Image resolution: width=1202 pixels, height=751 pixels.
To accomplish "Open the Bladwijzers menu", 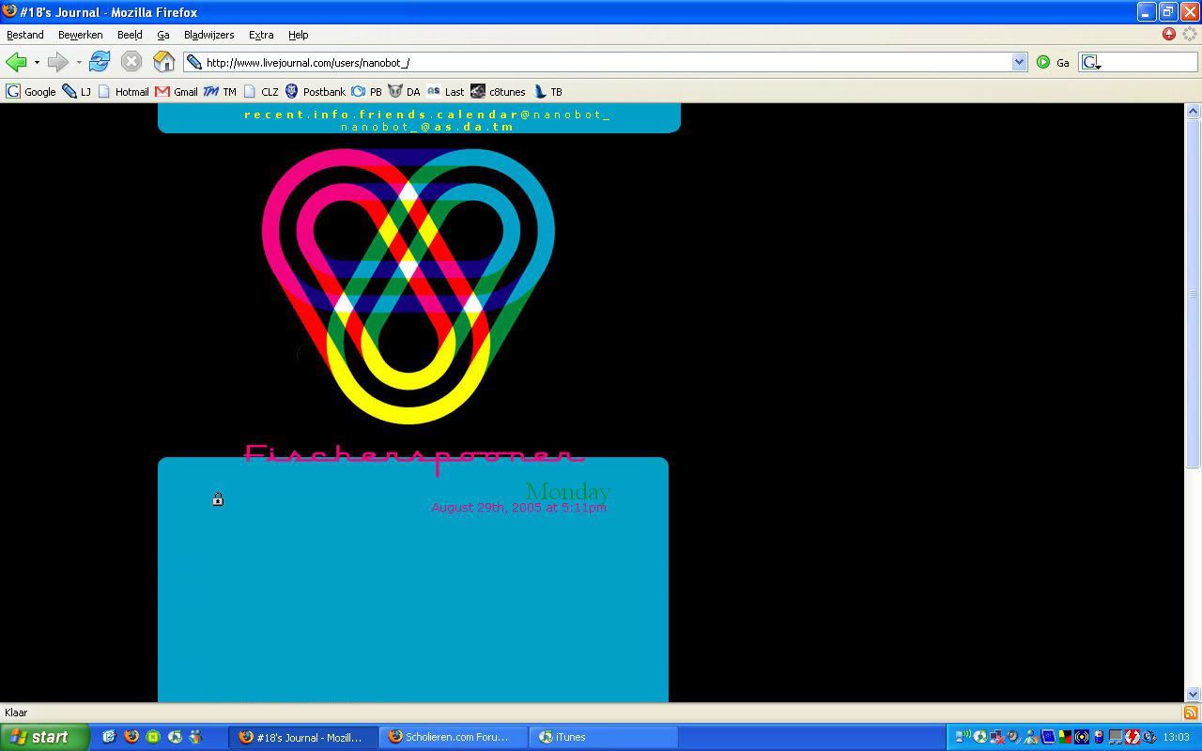I will (x=208, y=35).
